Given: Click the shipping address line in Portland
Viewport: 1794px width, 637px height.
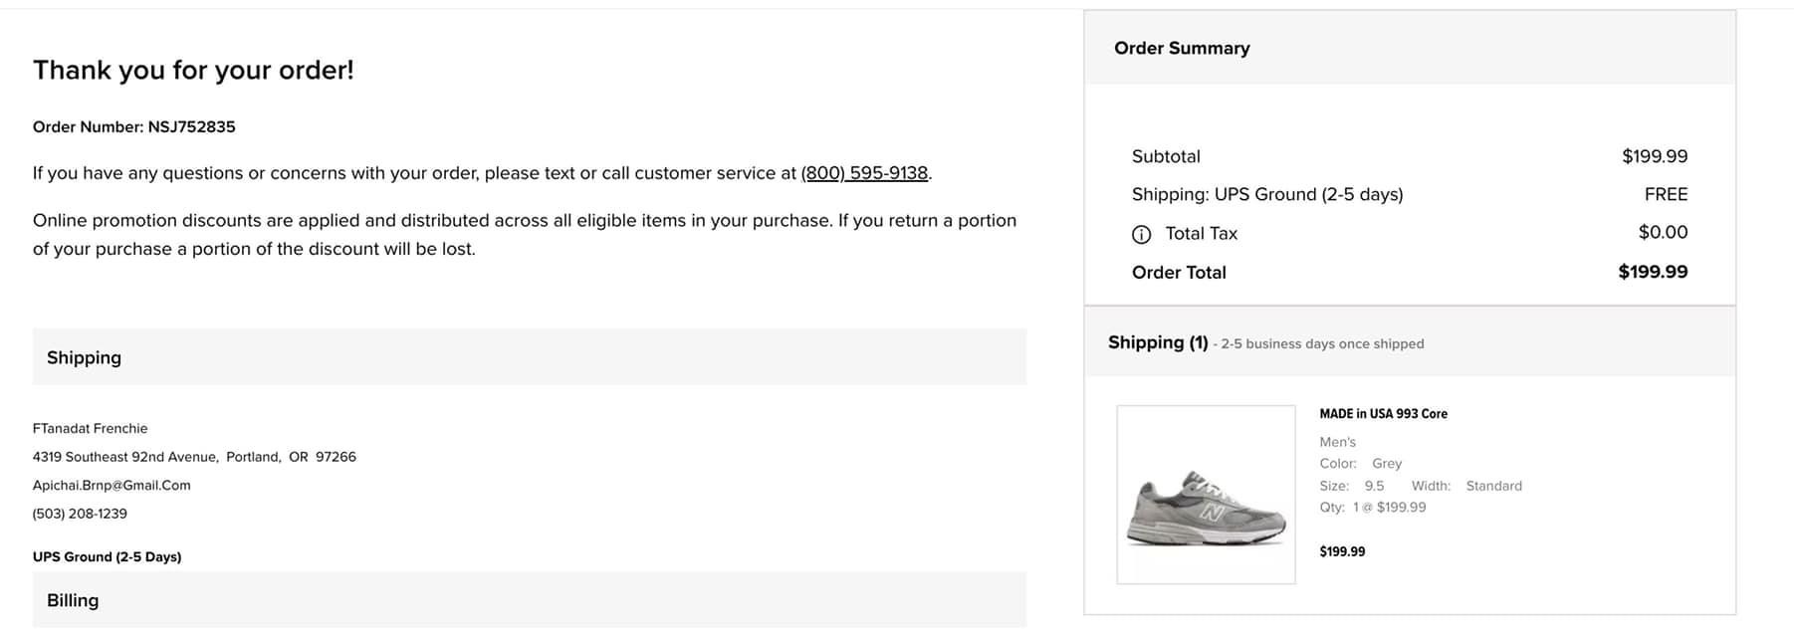Looking at the screenshot, I should 194,457.
